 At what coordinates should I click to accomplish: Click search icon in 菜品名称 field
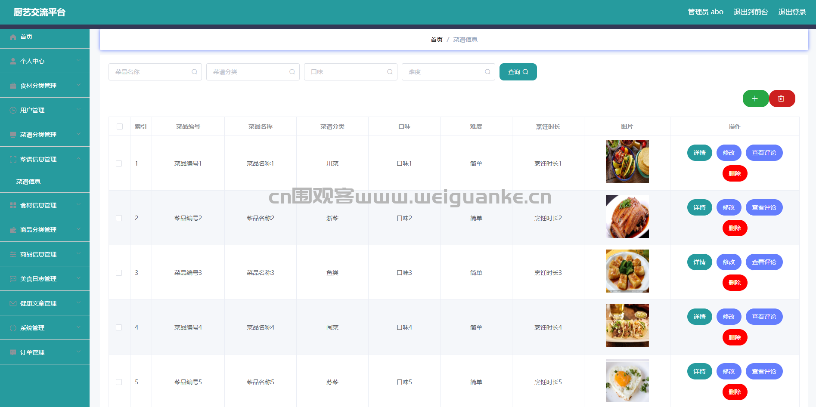(194, 72)
